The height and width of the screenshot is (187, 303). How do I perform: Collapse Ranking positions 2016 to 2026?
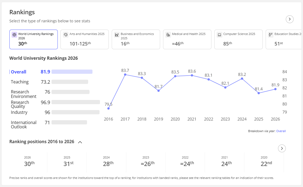(80, 142)
